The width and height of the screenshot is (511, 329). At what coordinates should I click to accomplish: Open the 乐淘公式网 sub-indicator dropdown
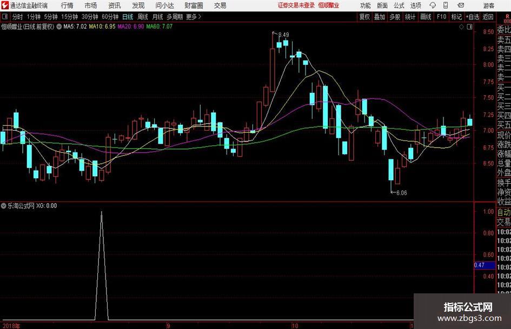click(x=4, y=205)
